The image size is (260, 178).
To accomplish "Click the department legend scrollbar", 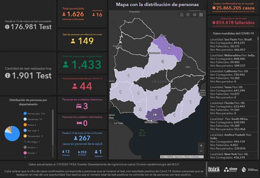I will [52, 124].
